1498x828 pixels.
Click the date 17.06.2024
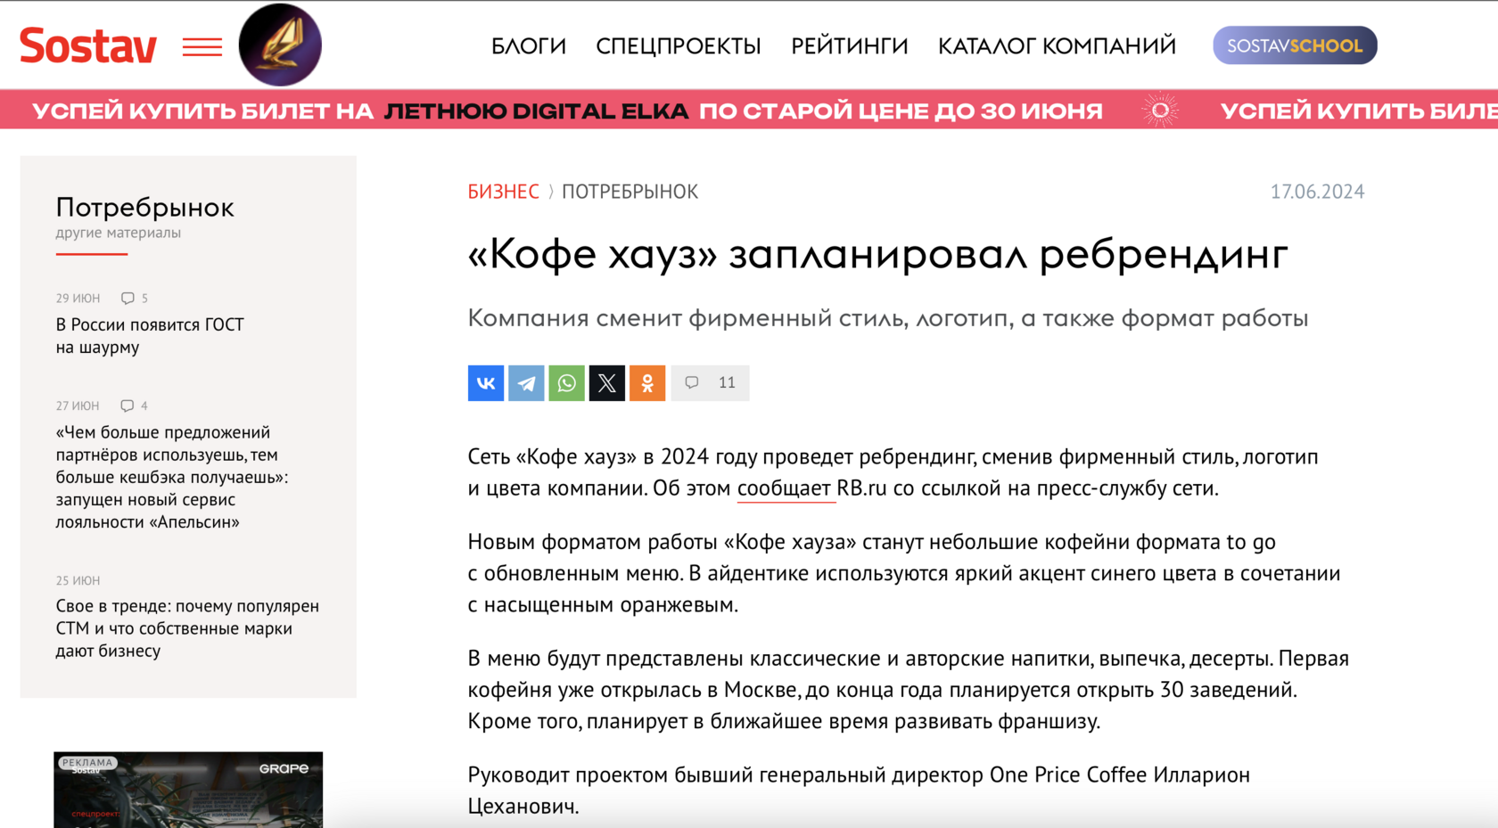coord(1317,192)
